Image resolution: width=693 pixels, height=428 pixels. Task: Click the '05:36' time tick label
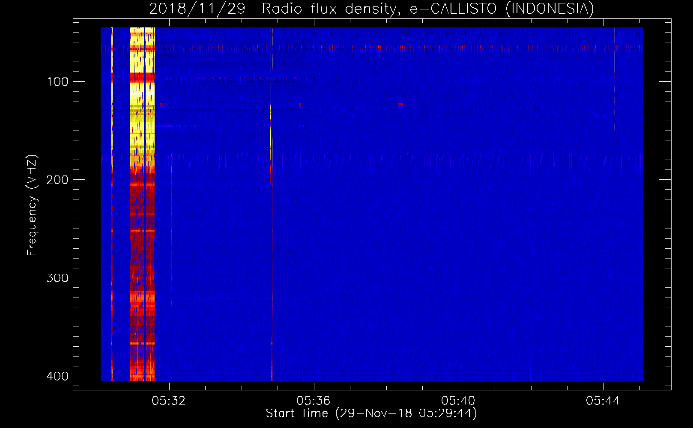tap(314, 401)
